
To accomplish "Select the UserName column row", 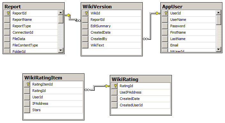I will (189, 20).
